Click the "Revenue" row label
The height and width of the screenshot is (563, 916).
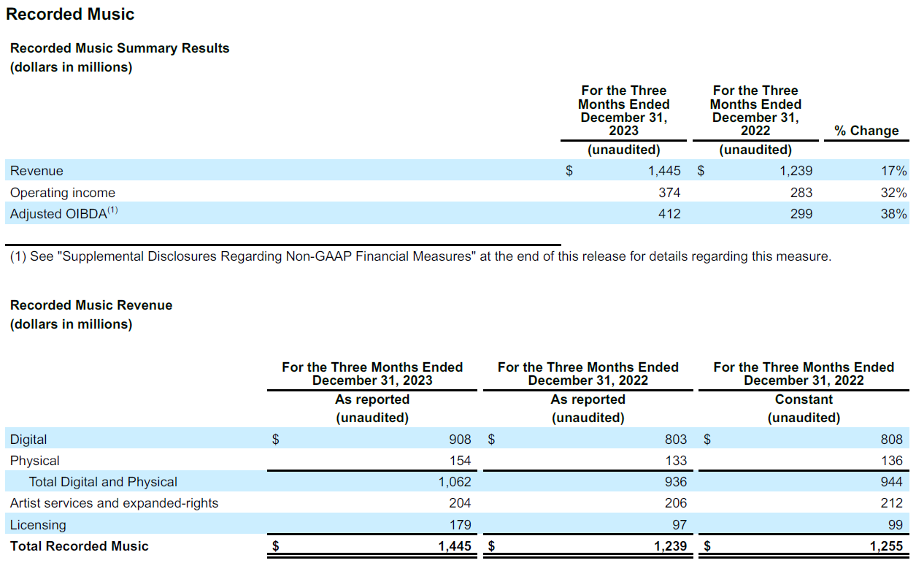click(x=36, y=171)
